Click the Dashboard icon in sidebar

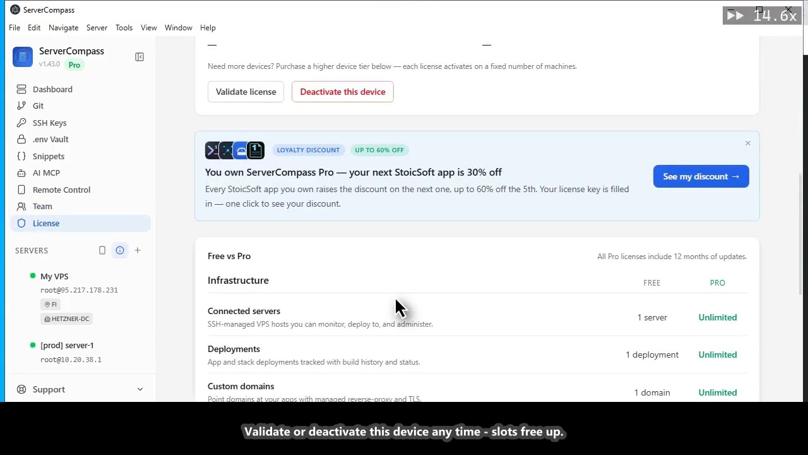[21, 89]
